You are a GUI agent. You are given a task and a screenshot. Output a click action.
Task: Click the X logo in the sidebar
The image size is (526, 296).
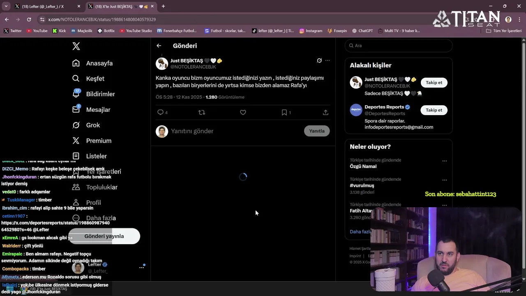pyautogui.click(x=76, y=46)
